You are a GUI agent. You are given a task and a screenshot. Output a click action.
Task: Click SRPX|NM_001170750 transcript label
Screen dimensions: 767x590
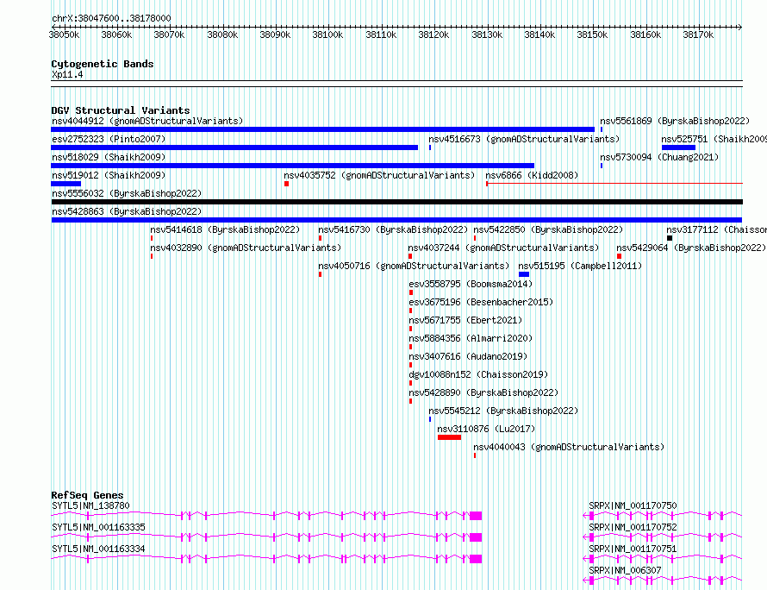(633, 505)
